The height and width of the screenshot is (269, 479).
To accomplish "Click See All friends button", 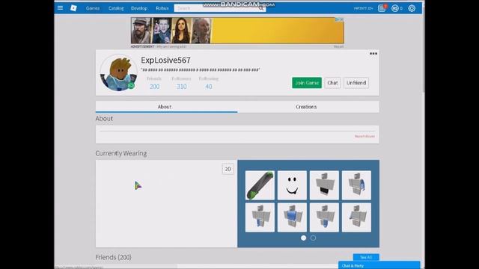I will tap(366, 257).
